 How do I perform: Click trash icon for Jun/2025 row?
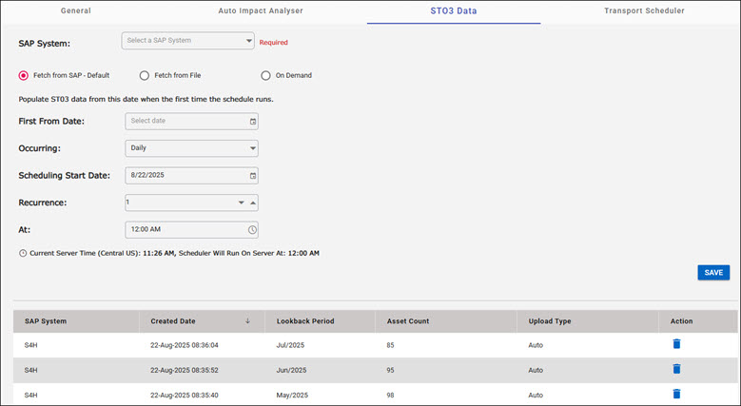point(676,369)
